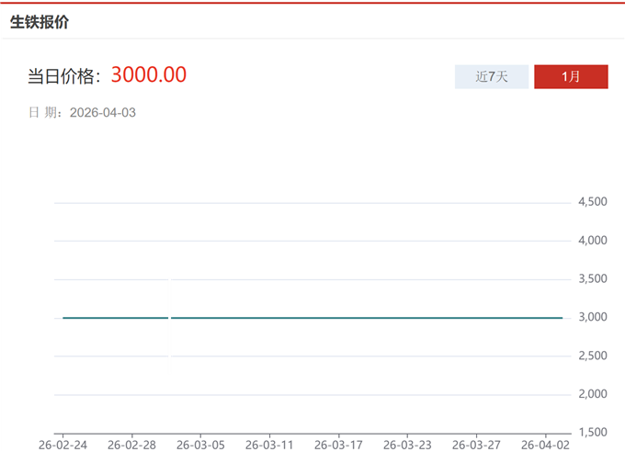Click the 2,500 y-axis value label

(591, 356)
